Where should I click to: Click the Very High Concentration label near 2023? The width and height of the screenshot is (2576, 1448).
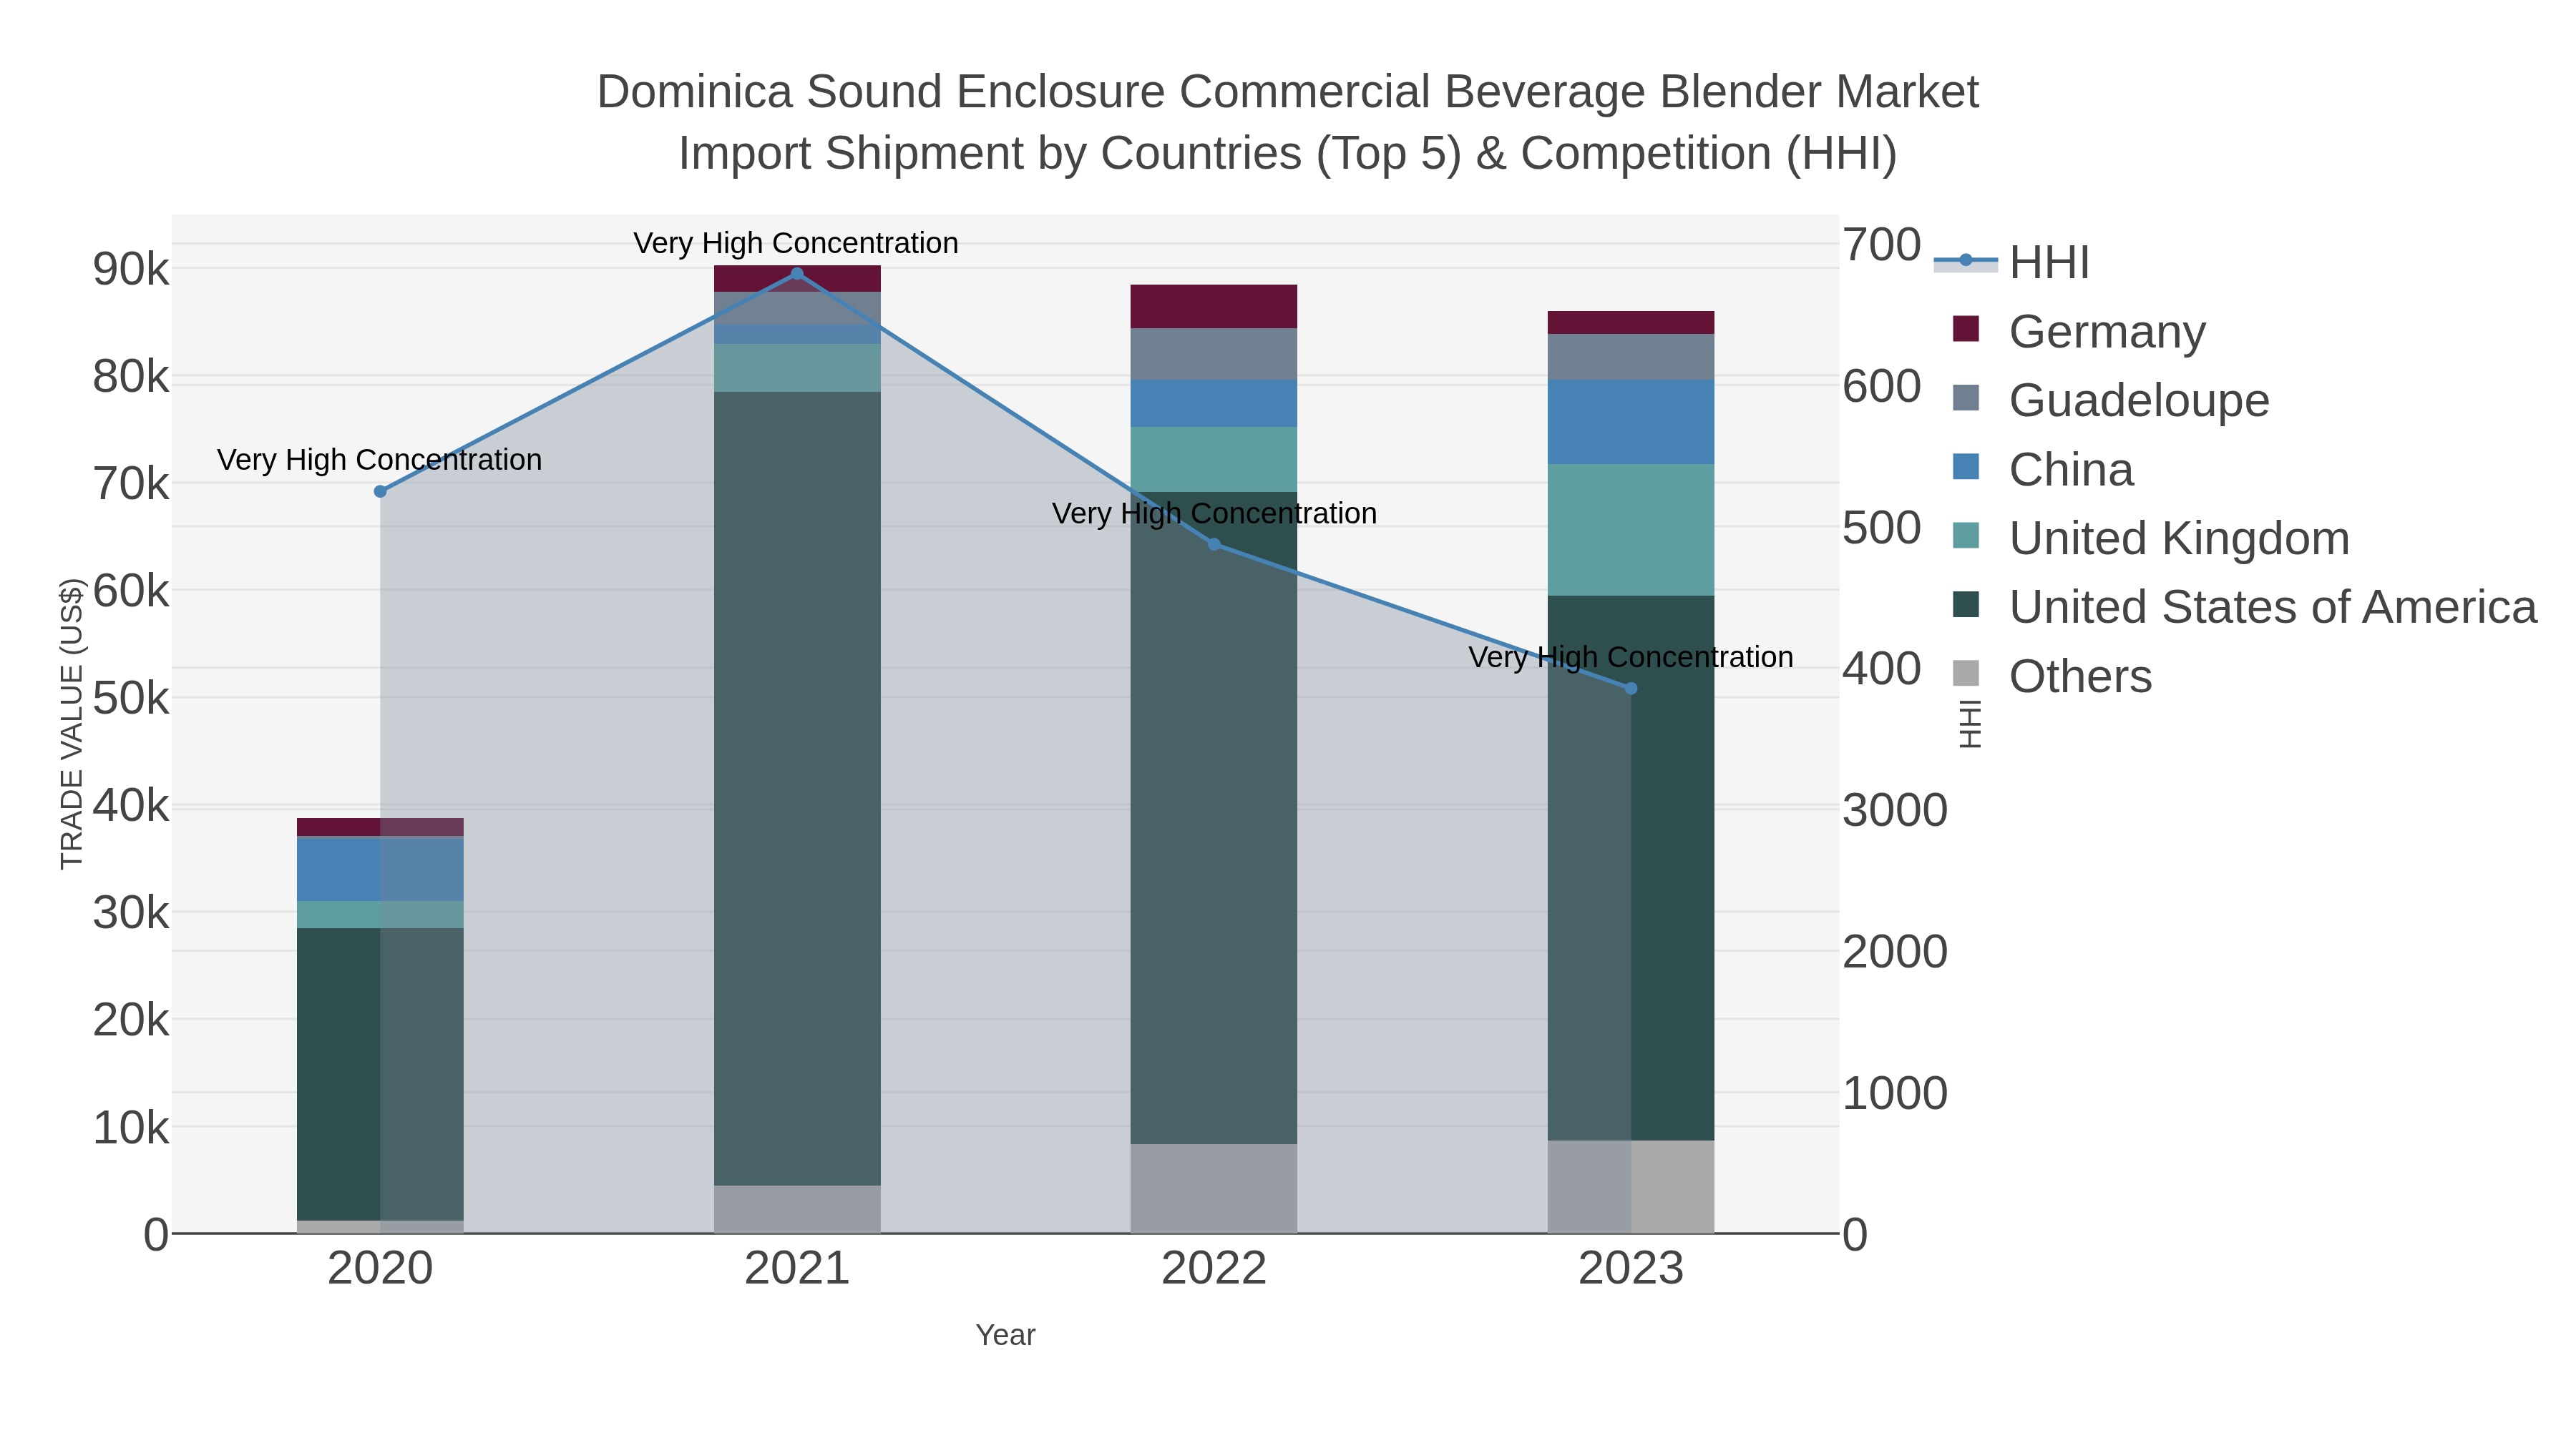(x=1631, y=658)
